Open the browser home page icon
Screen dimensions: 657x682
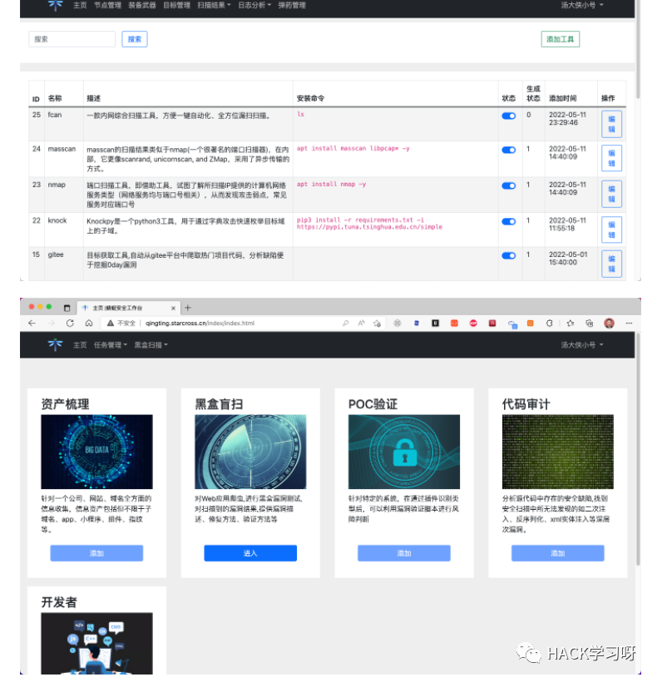click(x=89, y=324)
